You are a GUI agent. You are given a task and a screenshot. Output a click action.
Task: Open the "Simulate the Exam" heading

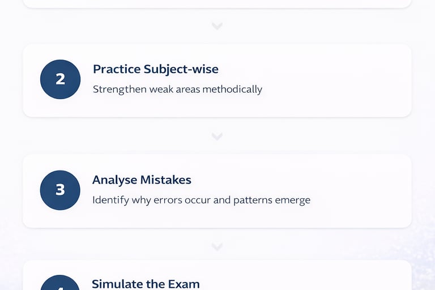[146, 284]
